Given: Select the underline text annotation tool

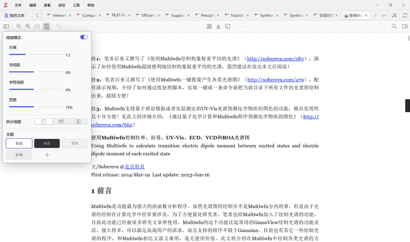Looking at the screenshot, I should click(x=218, y=26).
